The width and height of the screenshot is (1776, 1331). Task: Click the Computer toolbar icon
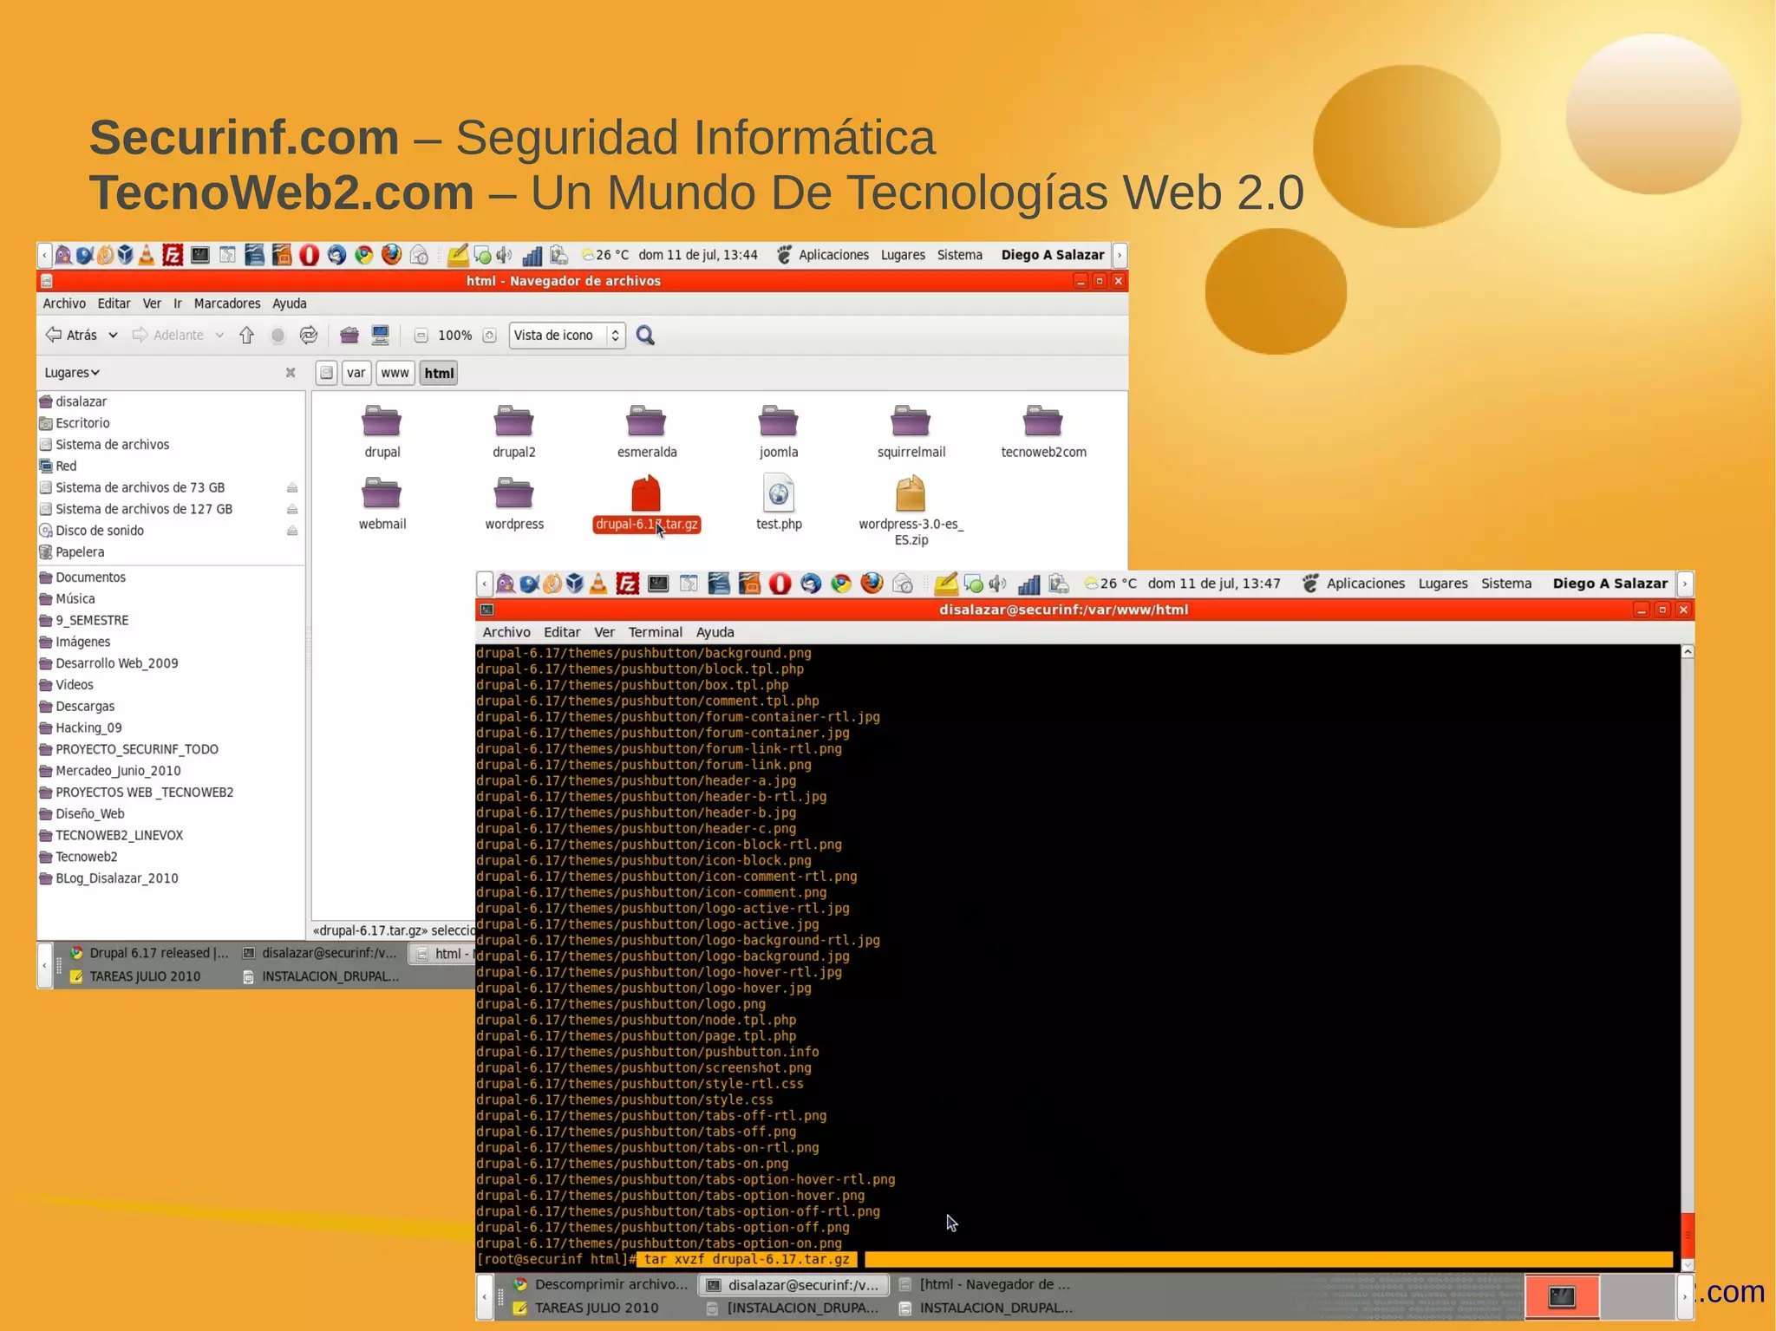click(x=381, y=335)
